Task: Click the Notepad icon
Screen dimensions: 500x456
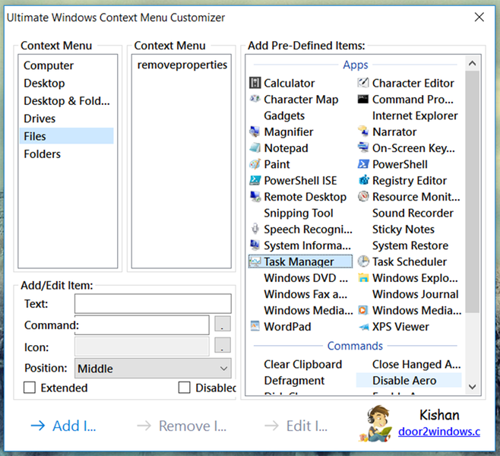Action: [x=255, y=147]
